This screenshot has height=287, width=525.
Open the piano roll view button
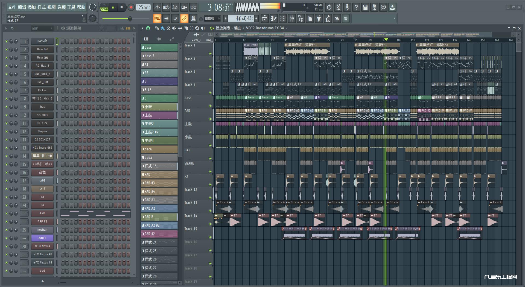tap(274, 19)
